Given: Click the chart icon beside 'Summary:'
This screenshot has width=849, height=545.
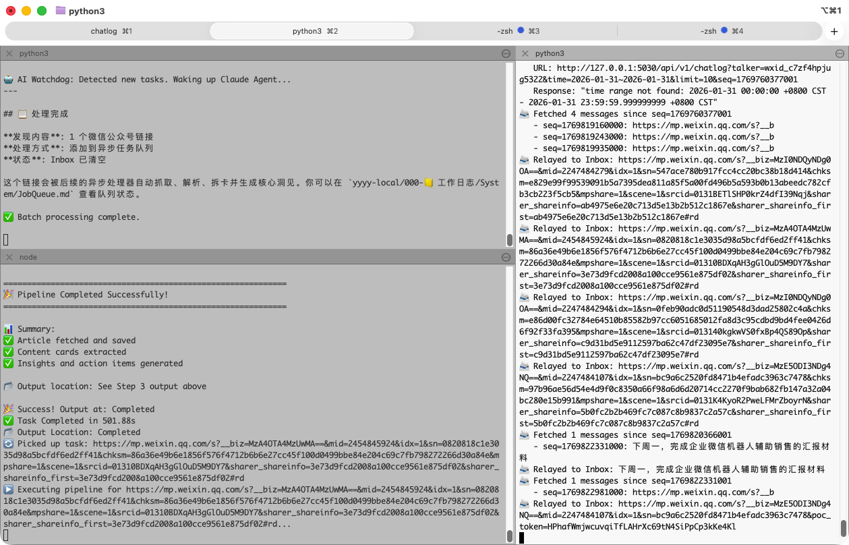Looking at the screenshot, I should 8,329.
